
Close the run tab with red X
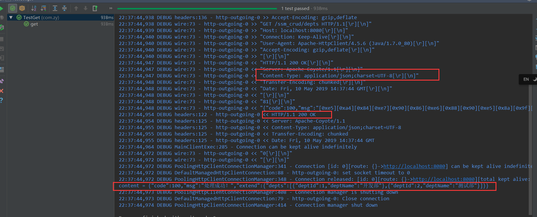coord(1,91)
